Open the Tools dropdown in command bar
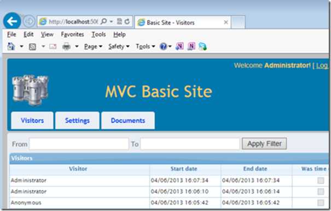Image resolution: width=331 pixels, height=211 pixels. point(145,46)
